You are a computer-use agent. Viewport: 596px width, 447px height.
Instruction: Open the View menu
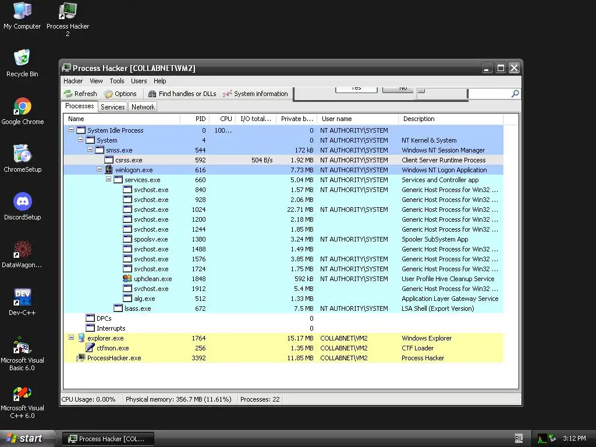tap(96, 81)
